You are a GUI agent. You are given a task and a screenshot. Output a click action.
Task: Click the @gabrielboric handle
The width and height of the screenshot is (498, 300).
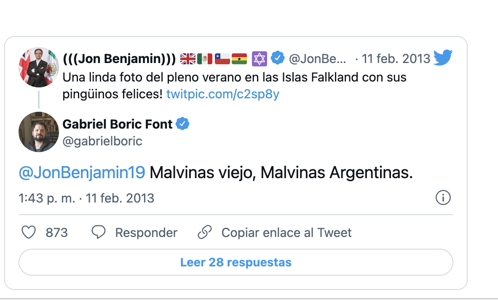[102, 141]
